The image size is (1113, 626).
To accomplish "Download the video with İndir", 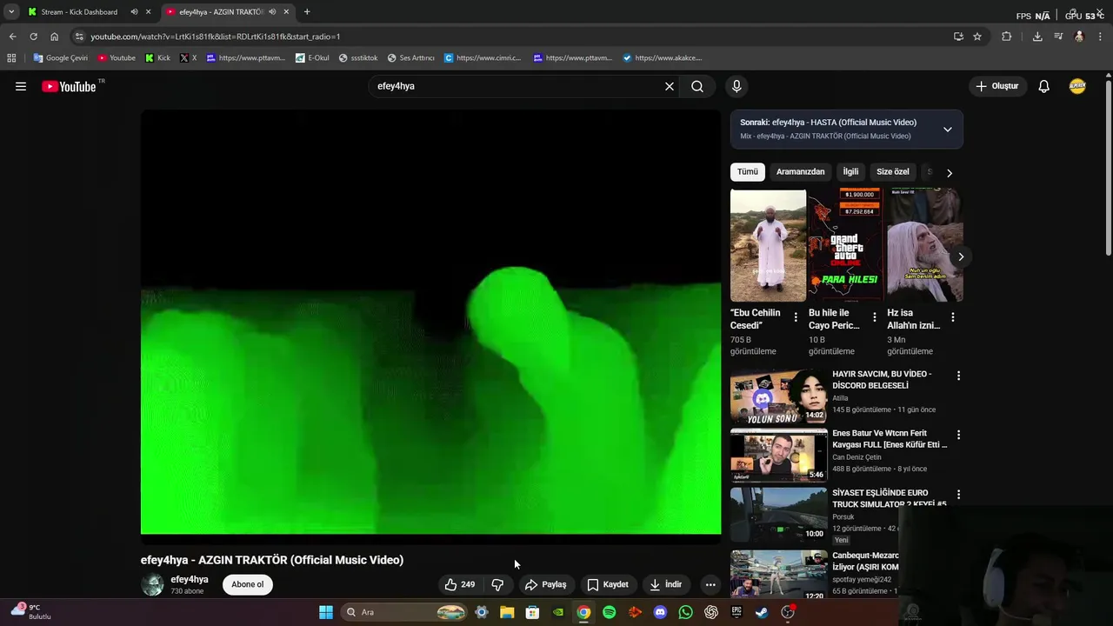I will [665, 584].
